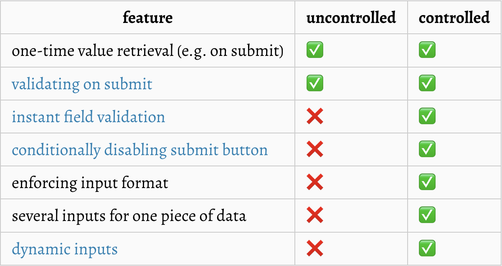This screenshot has height=266, width=502.
Task: Click the red cross for dynamic inputs
Action: click(314, 248)
